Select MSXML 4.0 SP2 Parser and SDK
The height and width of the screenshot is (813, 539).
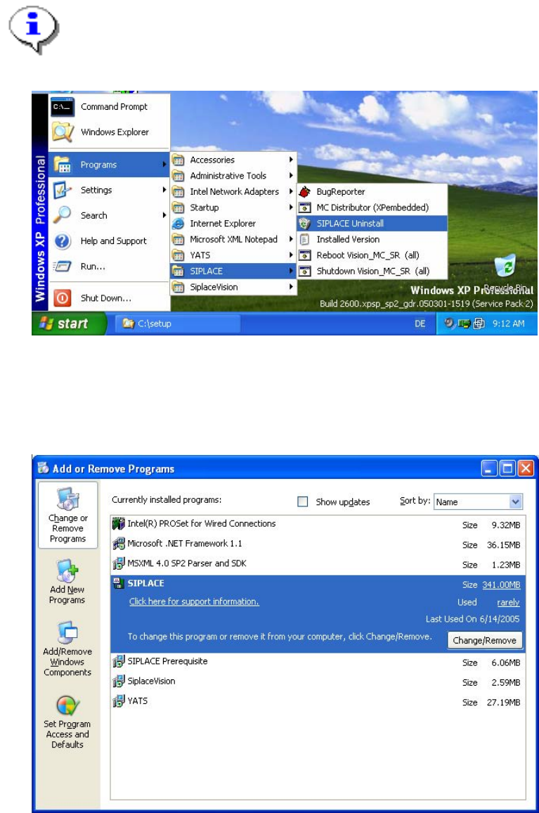318,563
